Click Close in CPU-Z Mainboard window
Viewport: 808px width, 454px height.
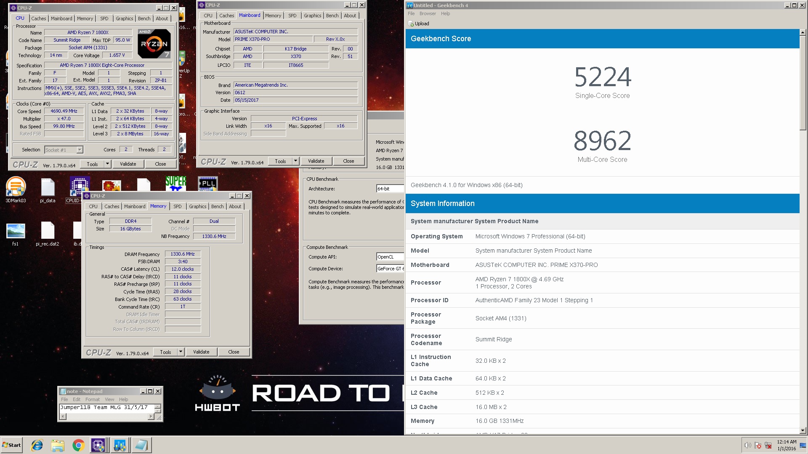(x=348, y=161)
